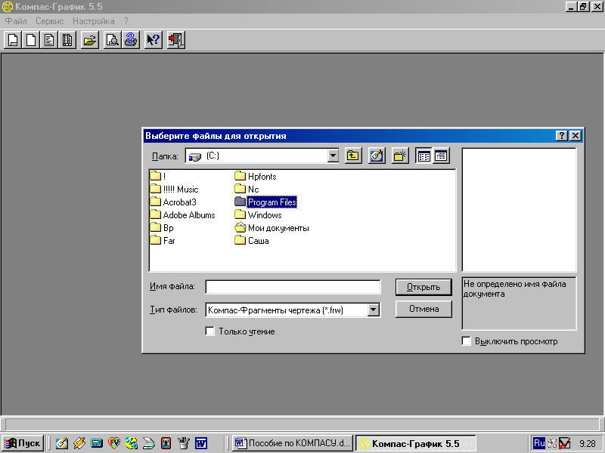Select the 'Мои документы' folder
Screen dimensions: 605x453
[278, 228]
